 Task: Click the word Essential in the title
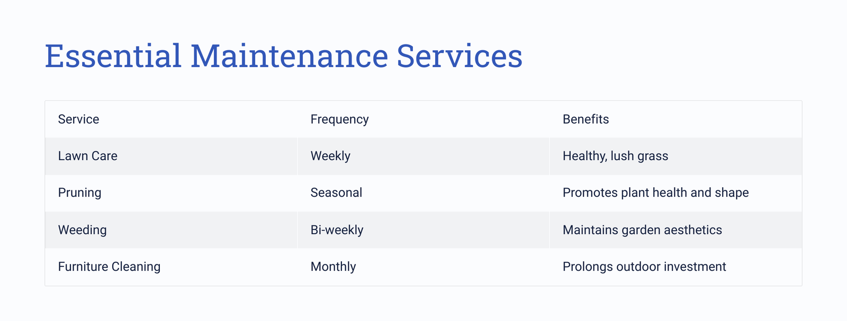click(113, 56)
